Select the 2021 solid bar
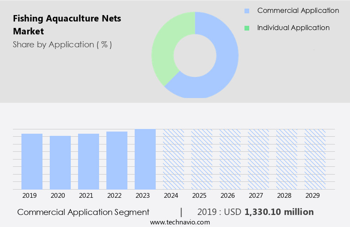The width and height of the screenshot is (350, 227). click(89, 161)
